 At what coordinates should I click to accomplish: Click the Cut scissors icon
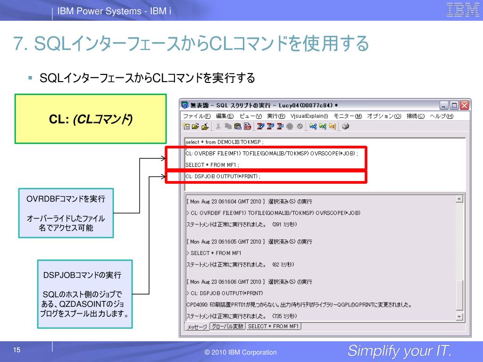218,126
